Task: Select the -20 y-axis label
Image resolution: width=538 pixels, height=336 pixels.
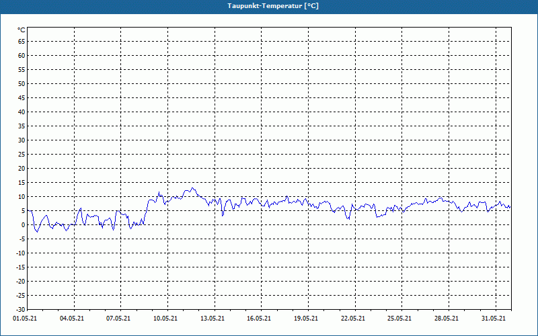Action: [x=21, y=282]
